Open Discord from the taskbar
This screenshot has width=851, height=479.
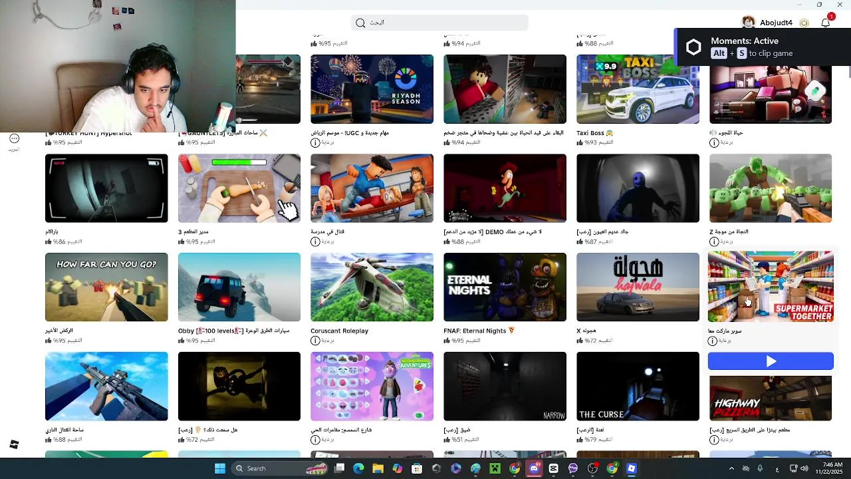pos(534,468)
